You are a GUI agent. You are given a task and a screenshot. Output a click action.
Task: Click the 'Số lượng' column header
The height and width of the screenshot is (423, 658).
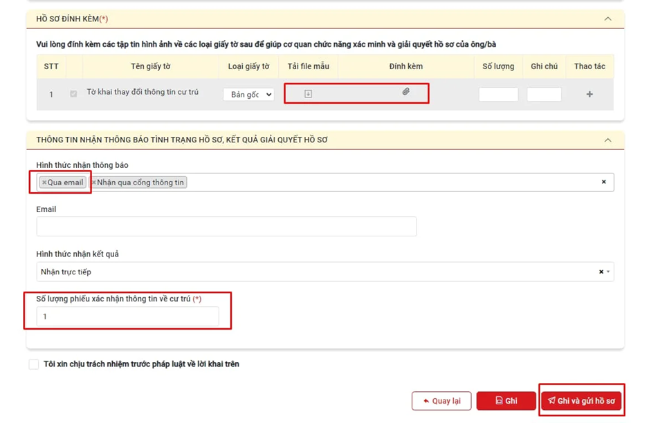[x=498, y=66]
